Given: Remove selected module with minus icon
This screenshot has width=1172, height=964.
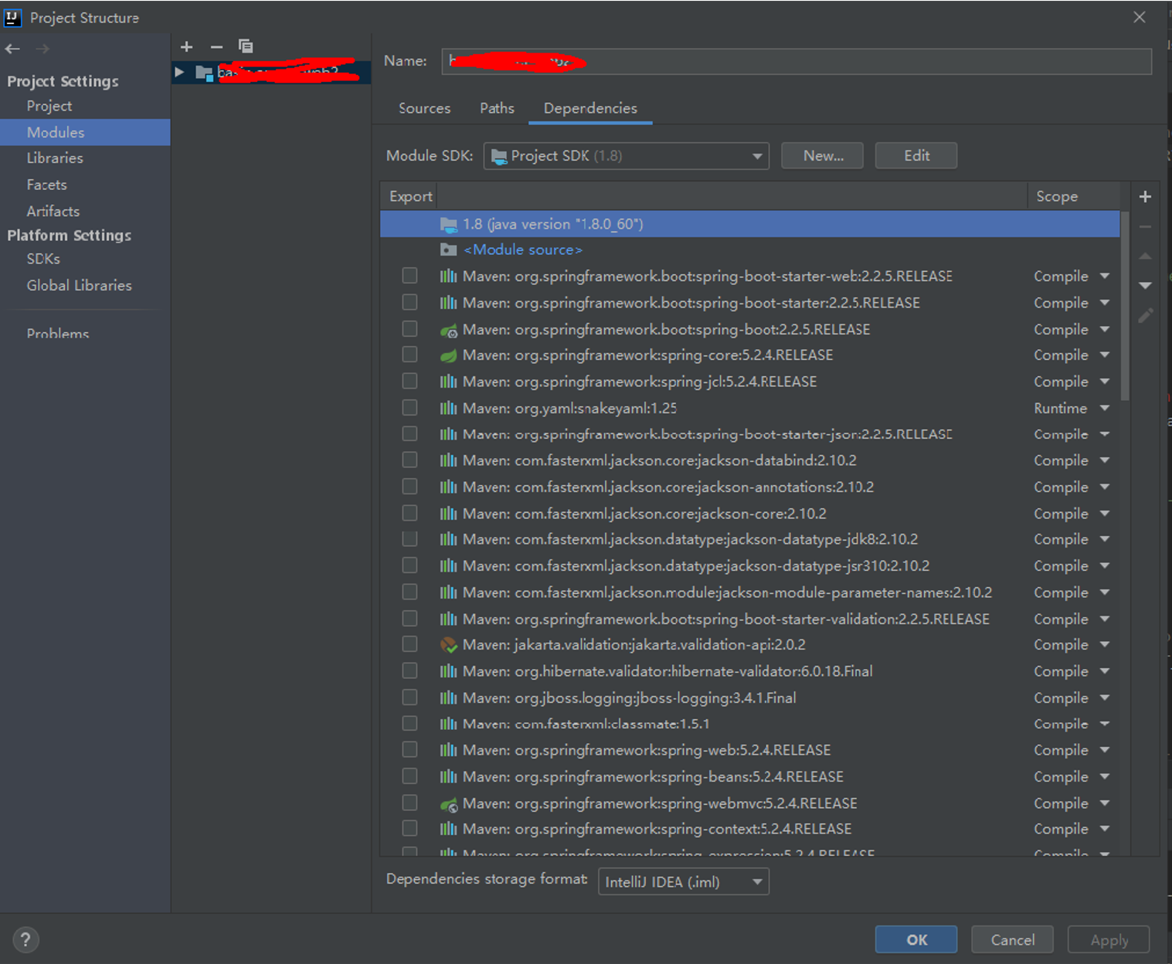Looking at the screenshot, I should 216,47.
